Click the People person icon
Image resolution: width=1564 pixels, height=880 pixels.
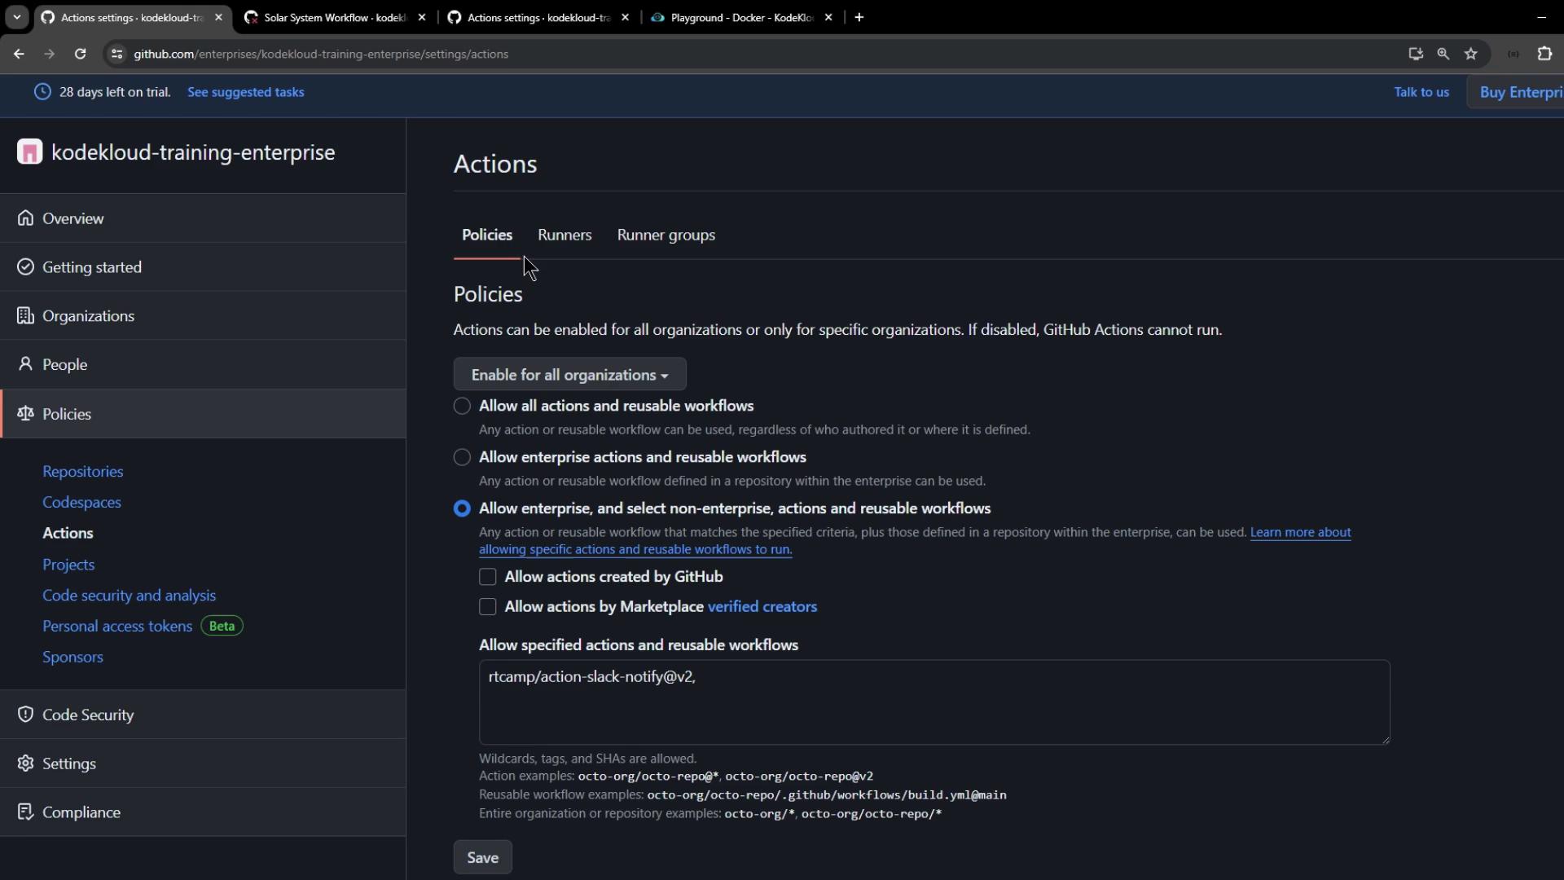26,364
